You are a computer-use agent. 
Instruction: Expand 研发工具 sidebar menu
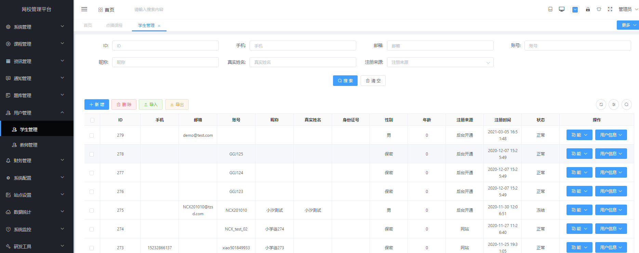pyautogui.click(x=37, y=246)
